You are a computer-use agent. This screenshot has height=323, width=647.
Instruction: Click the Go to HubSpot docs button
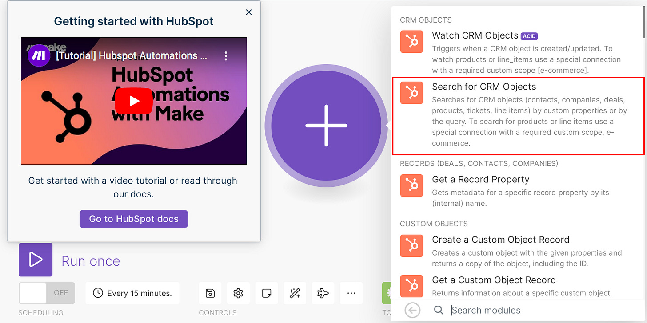point(134,219)
